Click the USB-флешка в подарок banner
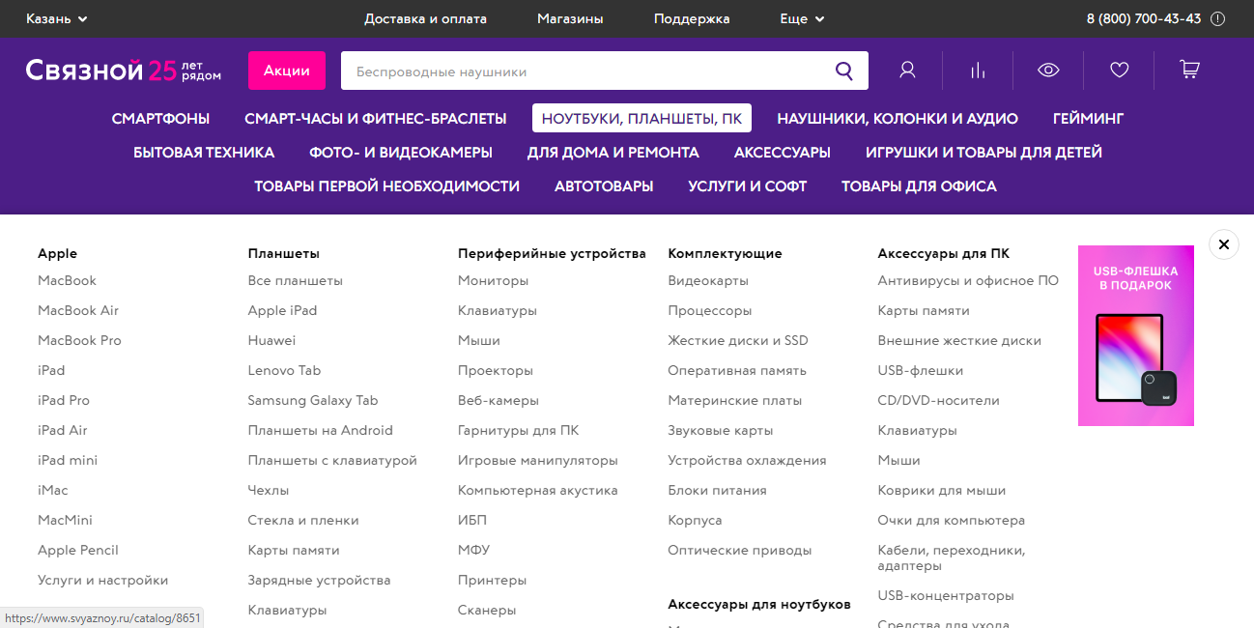This screenshot has width=1254, height=628. coord(1135,335)
